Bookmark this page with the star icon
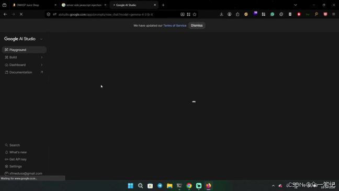The width and height of the screenshot is (339, 191). 195,14
